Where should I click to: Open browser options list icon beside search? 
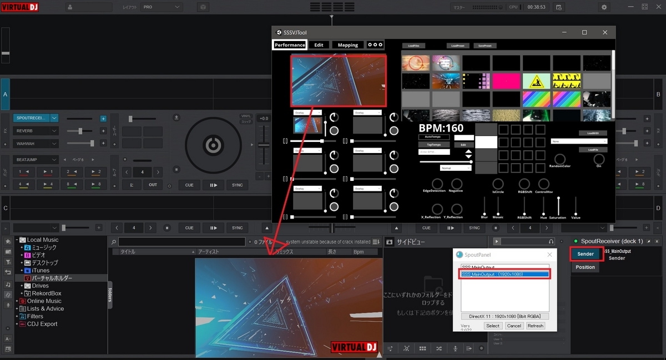tap(377, 242)
